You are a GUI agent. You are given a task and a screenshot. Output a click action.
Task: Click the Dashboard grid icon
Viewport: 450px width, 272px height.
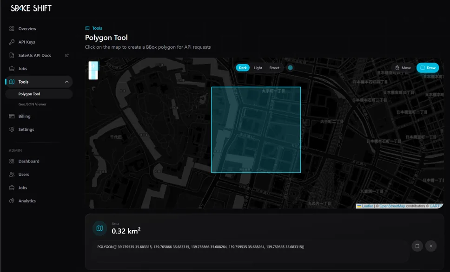coord(12,161)
